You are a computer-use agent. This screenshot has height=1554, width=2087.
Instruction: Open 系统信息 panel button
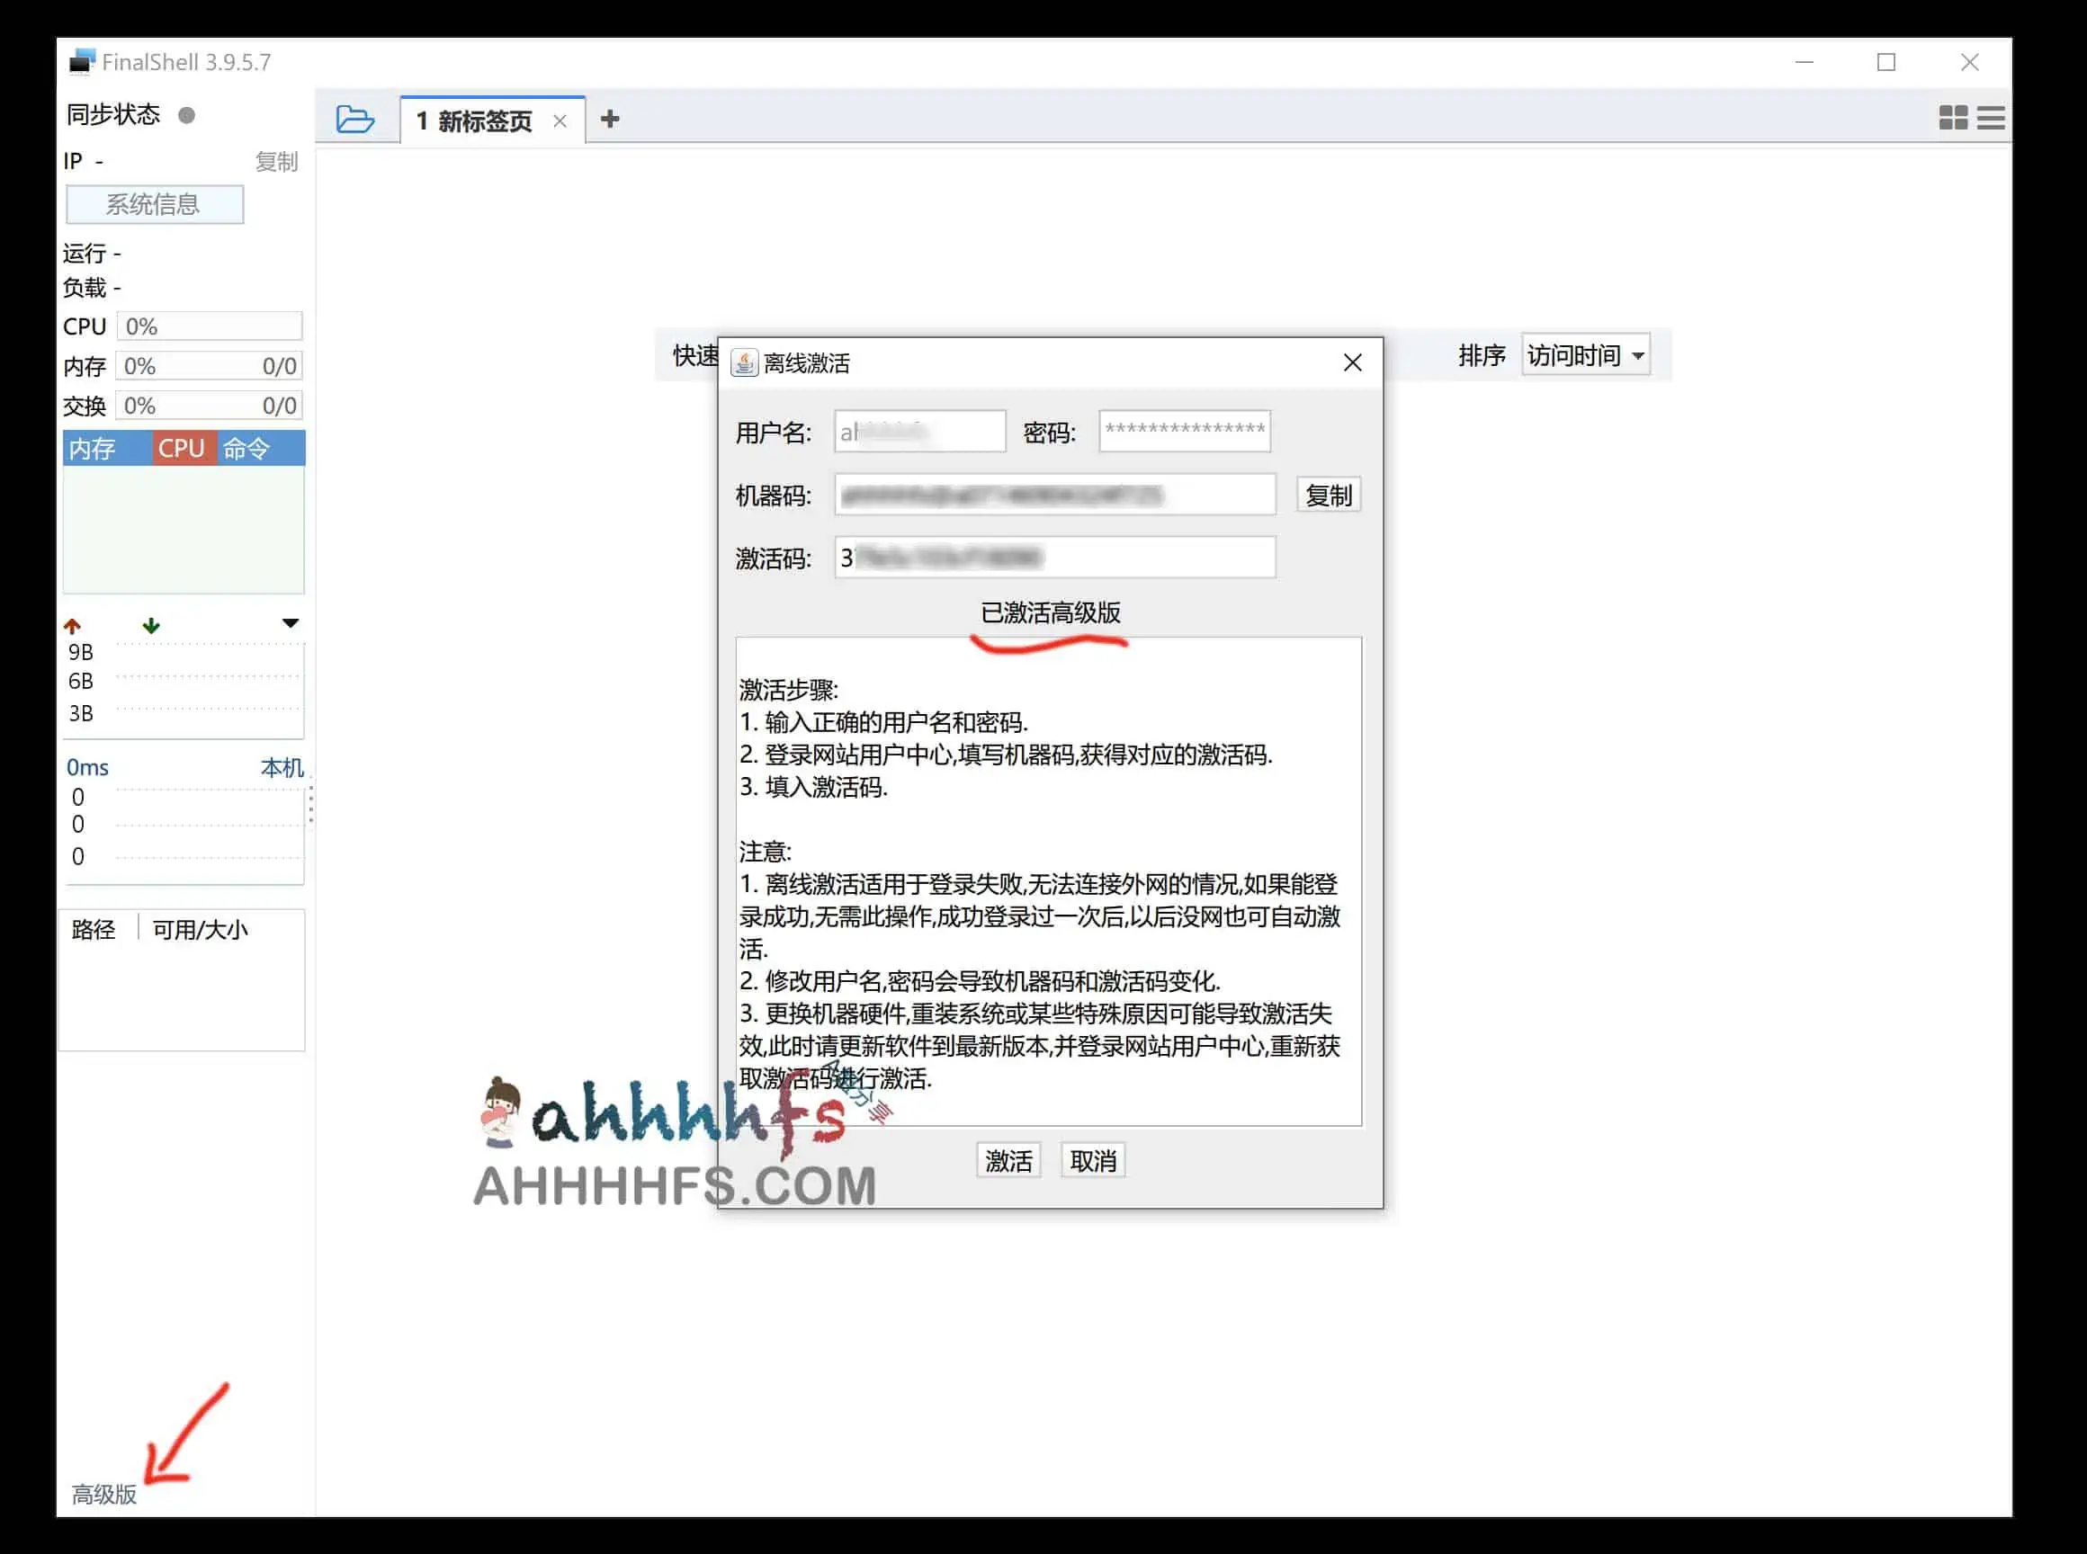(x=155, y=204)
